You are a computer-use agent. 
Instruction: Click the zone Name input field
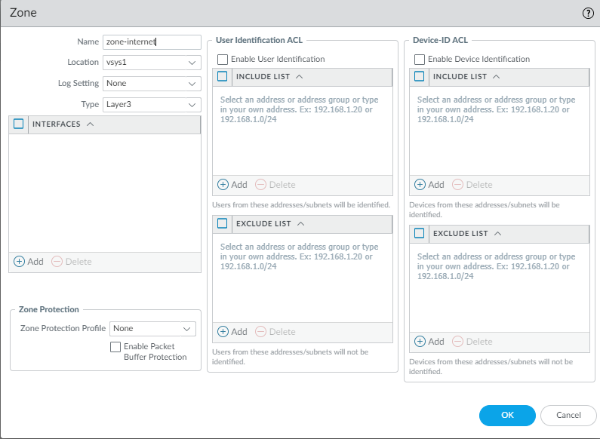(151, 42)
